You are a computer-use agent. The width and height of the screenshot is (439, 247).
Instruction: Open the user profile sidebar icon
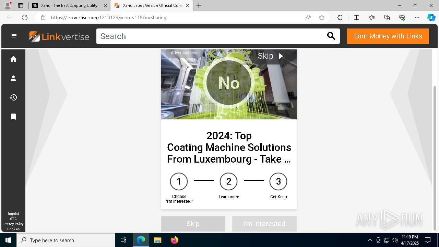click(x=13, y=78)
